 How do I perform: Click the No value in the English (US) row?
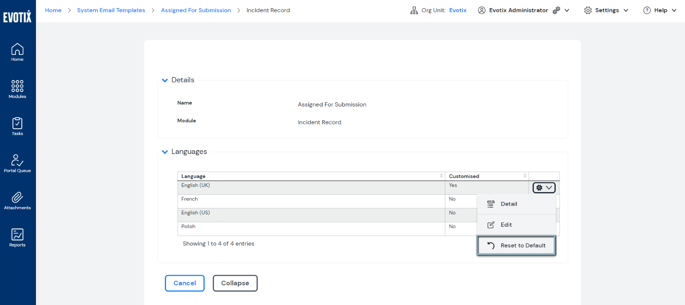point(452,213)
